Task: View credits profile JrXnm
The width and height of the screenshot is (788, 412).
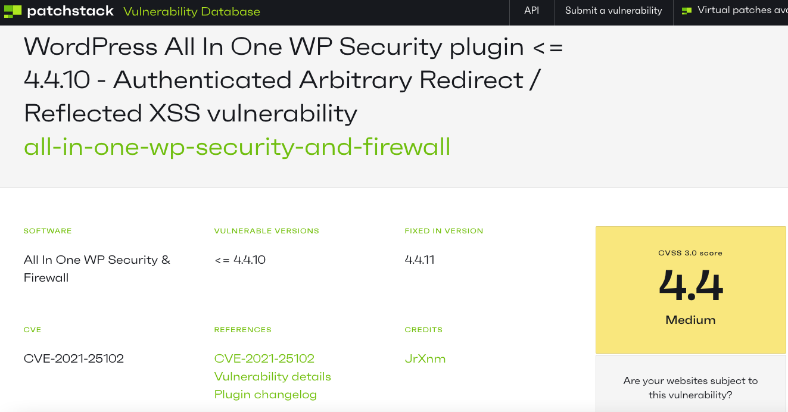Action: (x=425, y=358)
